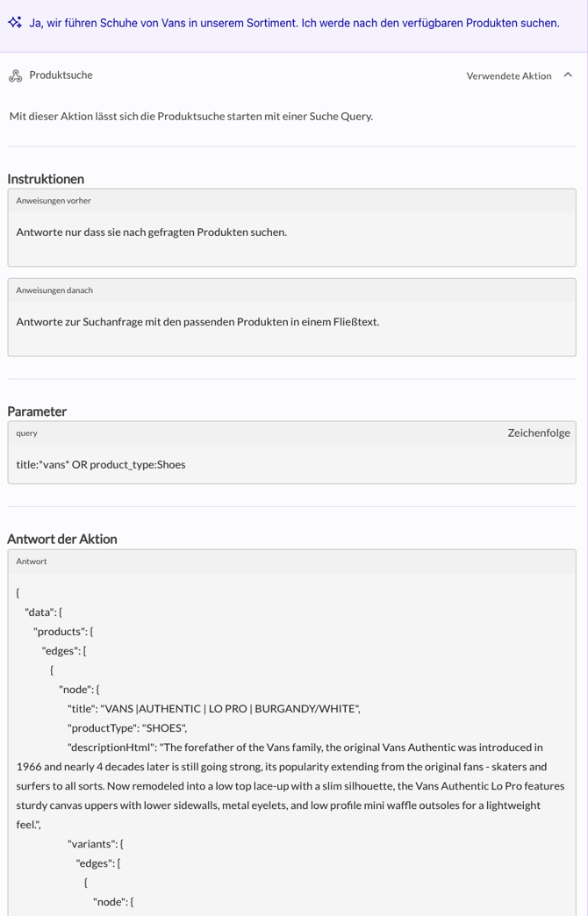Image resolution: width=588 pixels, height=916 pixels.
Task: Click the Instruktionen section heading
Action: [46, 179]
